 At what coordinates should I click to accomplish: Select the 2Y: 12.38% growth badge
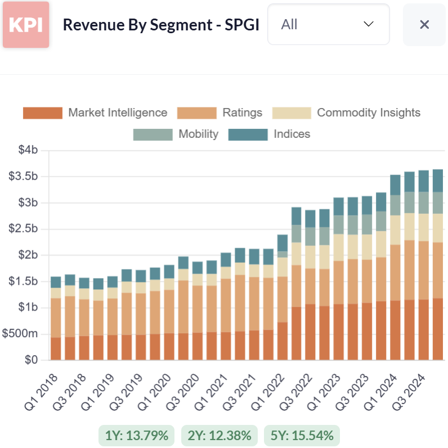click(219, 436)
